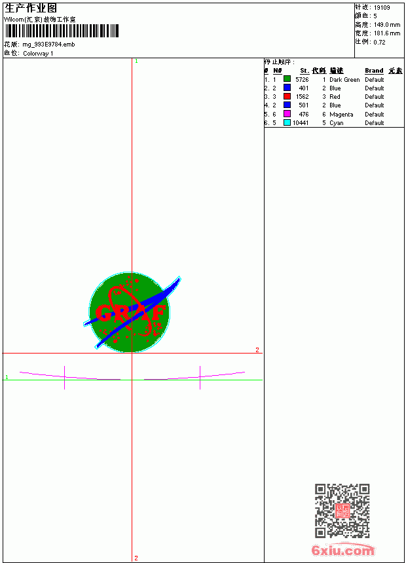The image size is (406, 563).
Task: Click the Dark Green color swatch in row 1
Action: coord(287,79)
